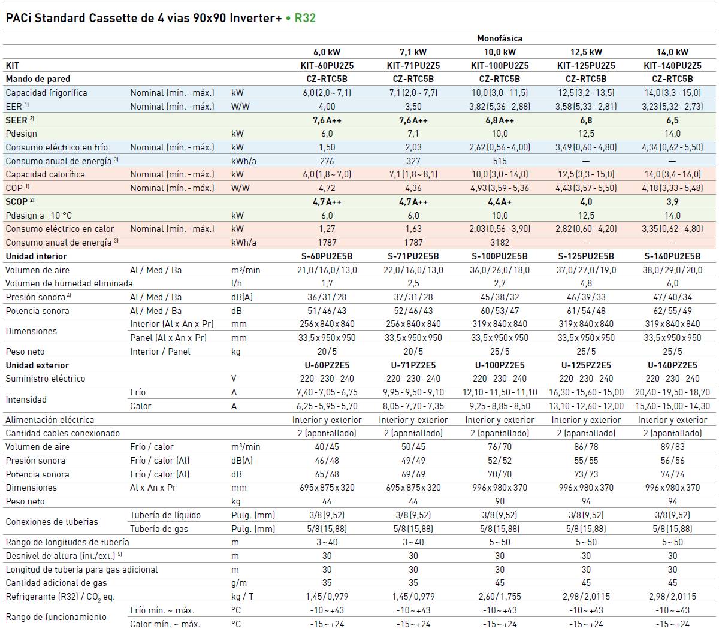Click the 'Volumen de humedad eliminada' label
The image size is (722, 629).
coord(70,283)
